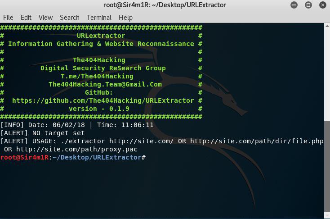Click the '[INFO] Date: 06/02/18' line
Screen dimensions: 330x219
77,125
